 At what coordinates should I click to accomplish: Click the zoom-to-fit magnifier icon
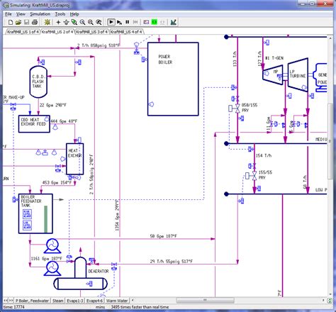pyautogui.click(x=99, y=22)
